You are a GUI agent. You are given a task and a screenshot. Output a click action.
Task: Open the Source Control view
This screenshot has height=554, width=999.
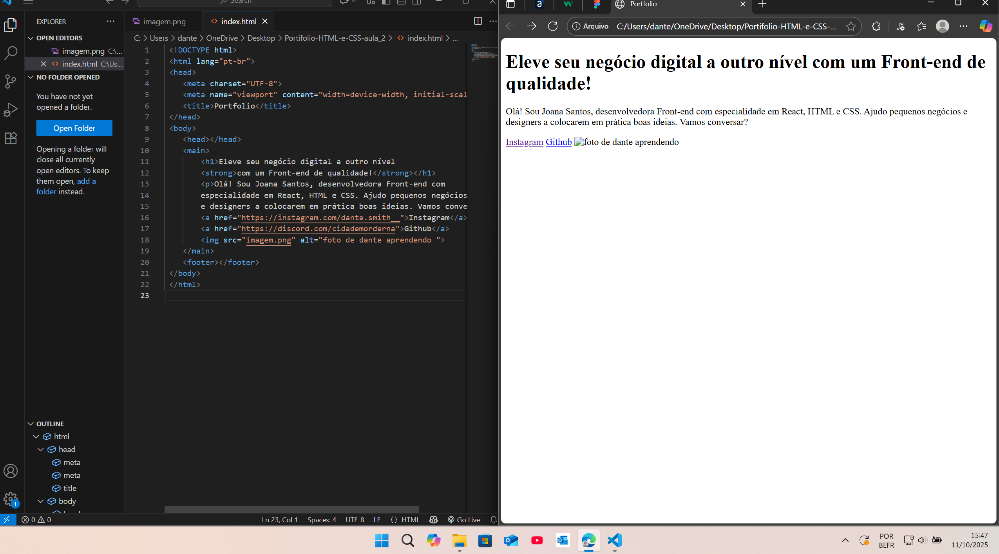(11, 81)
